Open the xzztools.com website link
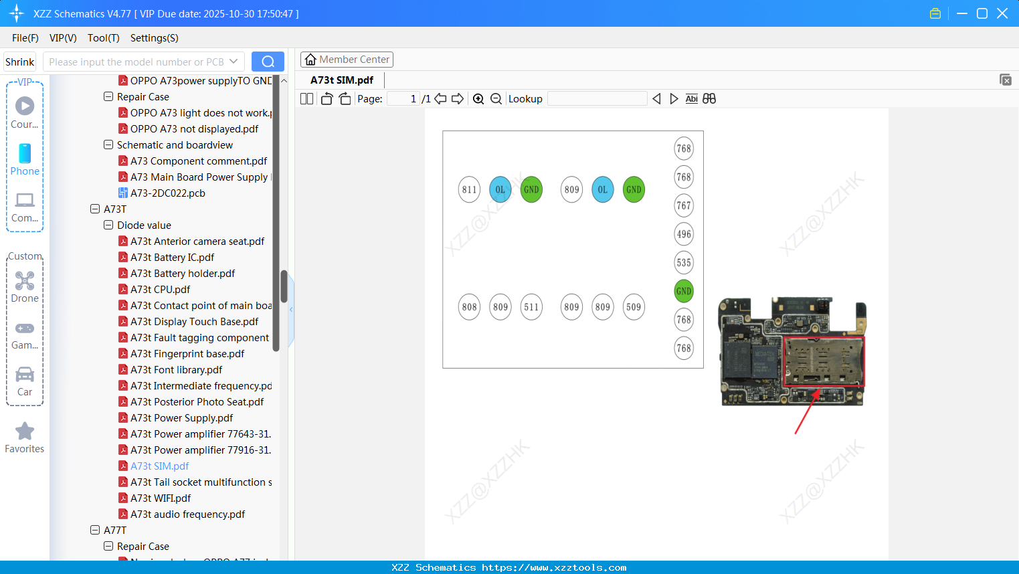 click(x=554, y=567)
